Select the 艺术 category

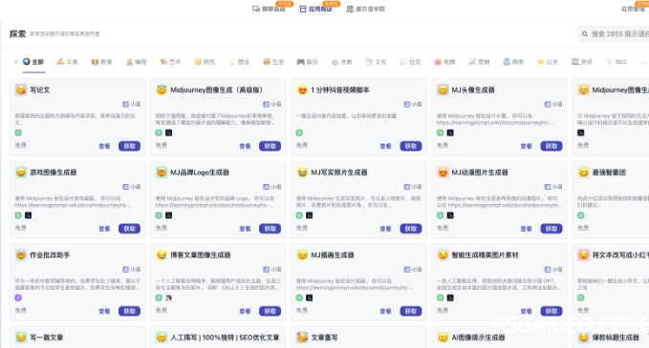170,62
